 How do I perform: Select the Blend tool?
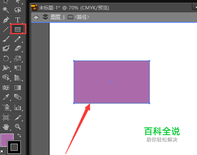[x=18, y=97]
